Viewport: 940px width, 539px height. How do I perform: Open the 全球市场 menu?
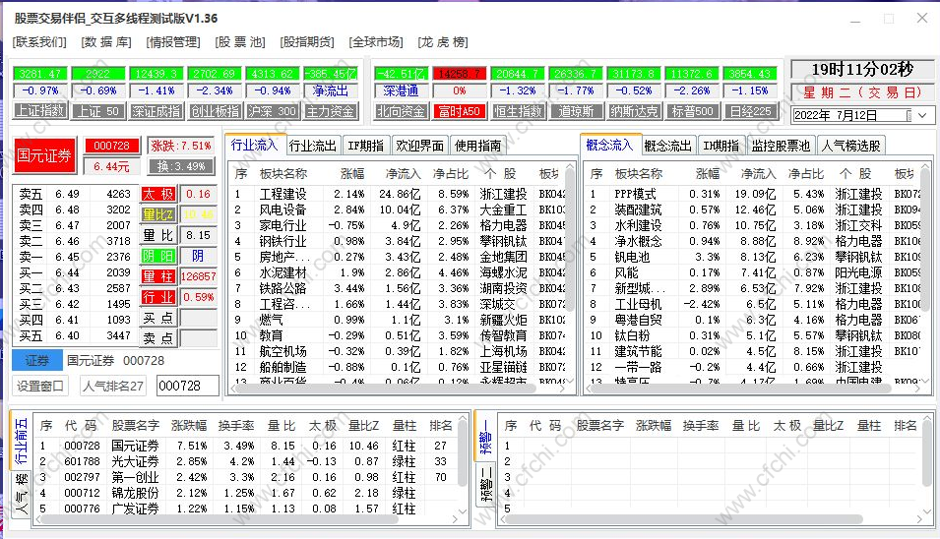click(375, 42)
